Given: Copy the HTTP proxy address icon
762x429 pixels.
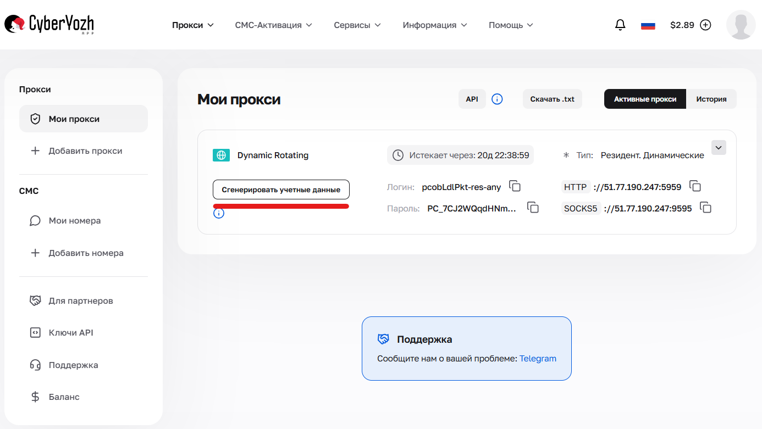Looking at the screenshot, I should click(x=695, y=186).
